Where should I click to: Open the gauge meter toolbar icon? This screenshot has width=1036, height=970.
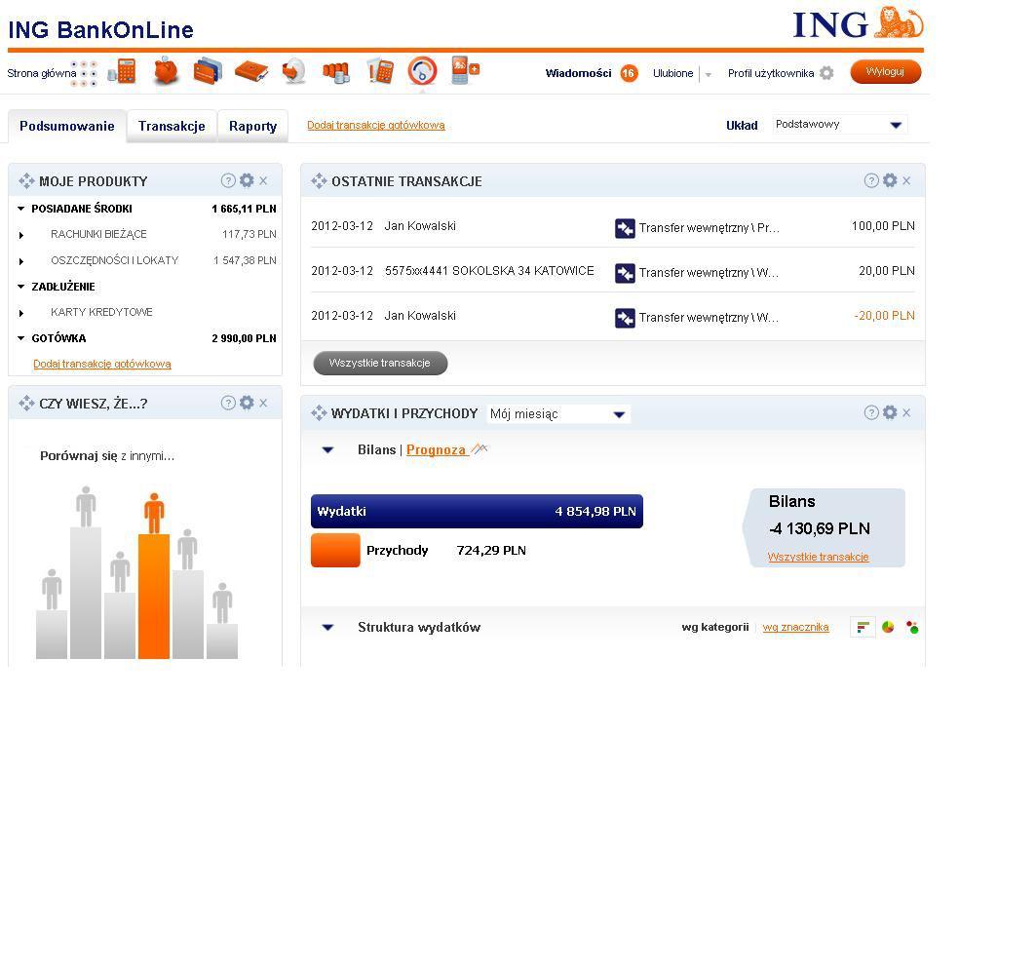pyautogui.click(x=422, y=71)
